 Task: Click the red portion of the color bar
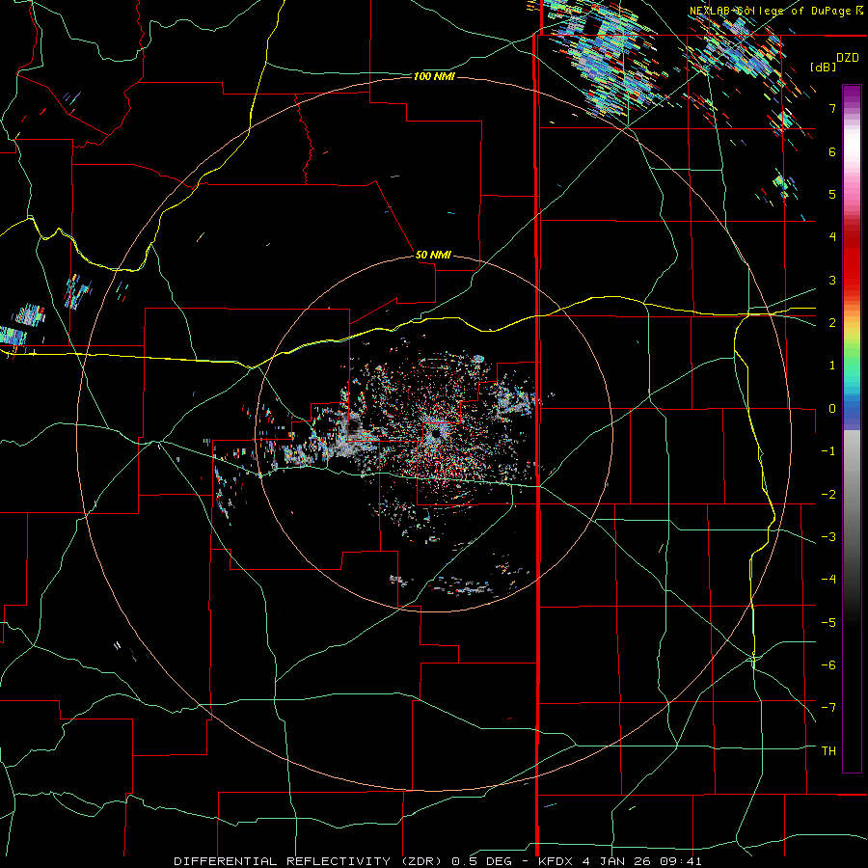852,260
